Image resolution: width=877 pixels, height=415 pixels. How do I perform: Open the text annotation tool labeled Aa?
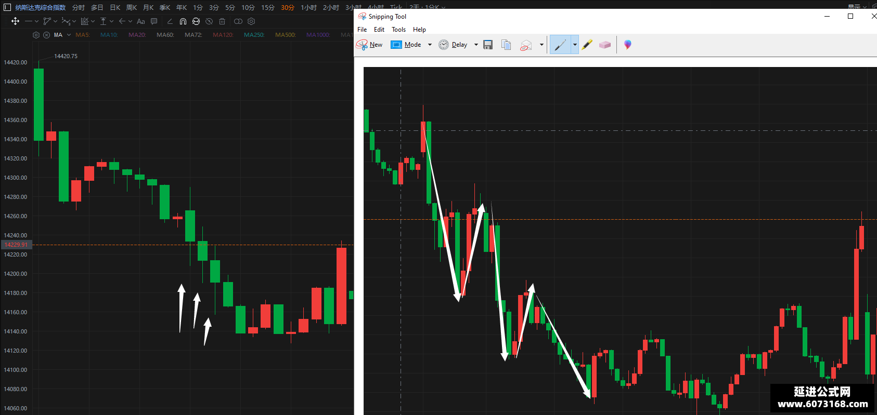140,21
